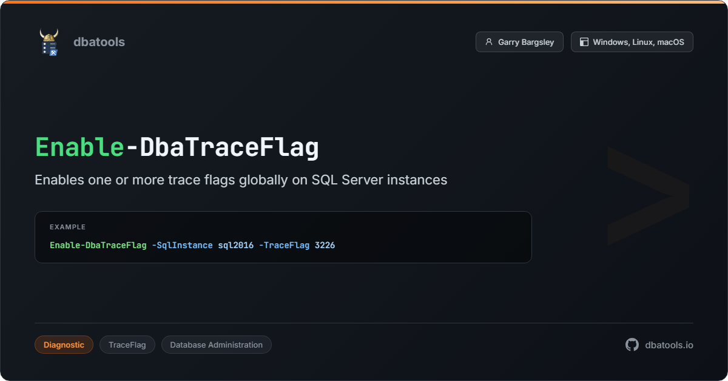Viewport: 728px width, 381px height.
Task: Select the TraceFlag tag
Action: click(127, 345)
